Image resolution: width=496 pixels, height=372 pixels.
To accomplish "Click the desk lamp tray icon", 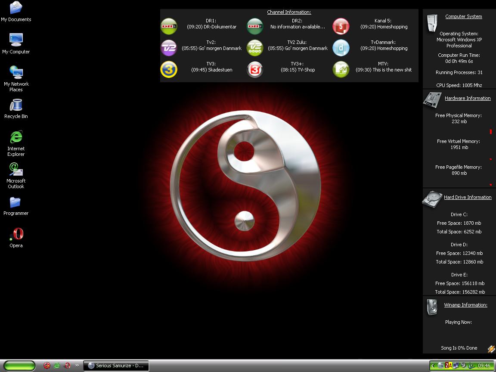I will (x=471, y=366).
